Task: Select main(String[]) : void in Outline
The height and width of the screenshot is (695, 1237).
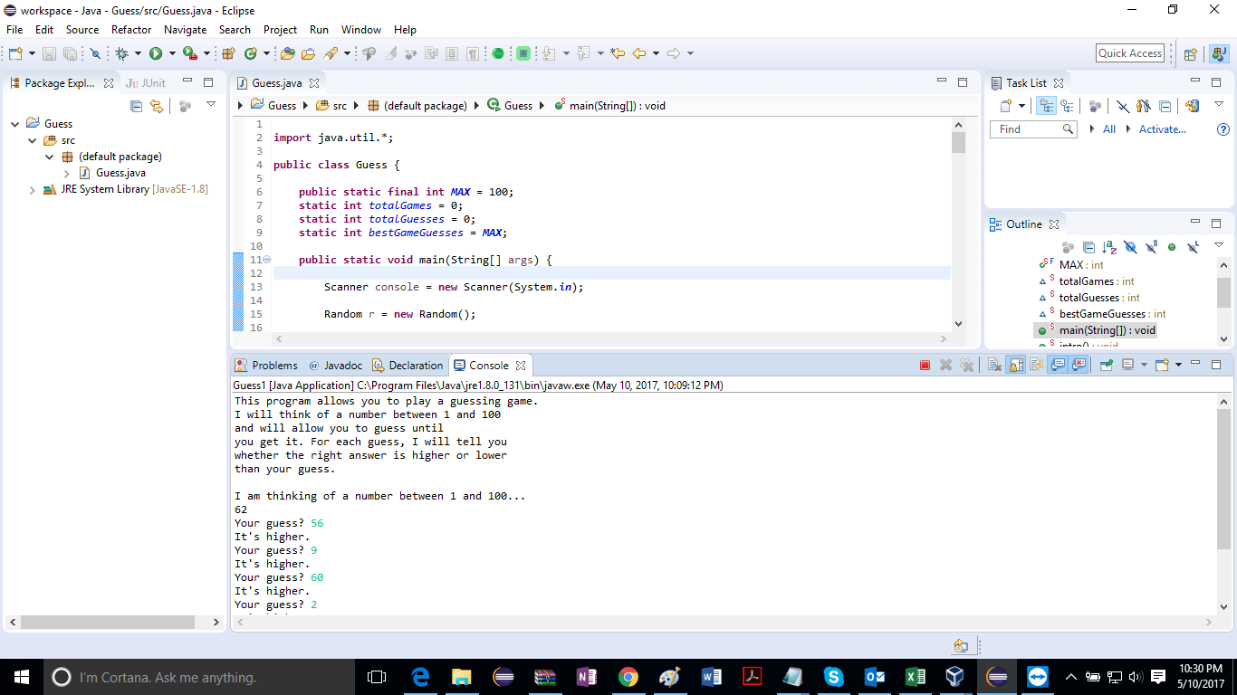Action: coord(1097,330)
